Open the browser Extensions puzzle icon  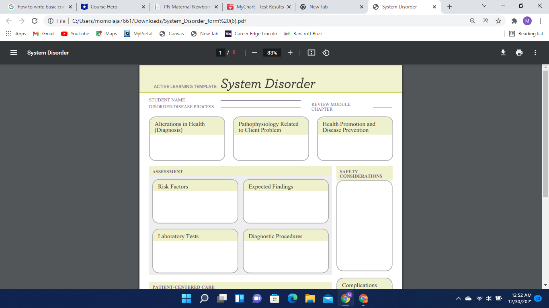click(x=514, y=20)
